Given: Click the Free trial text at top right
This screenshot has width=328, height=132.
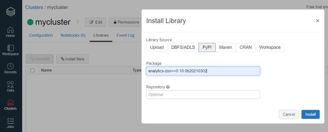Looking at the screenshot, I should [317, 7].
